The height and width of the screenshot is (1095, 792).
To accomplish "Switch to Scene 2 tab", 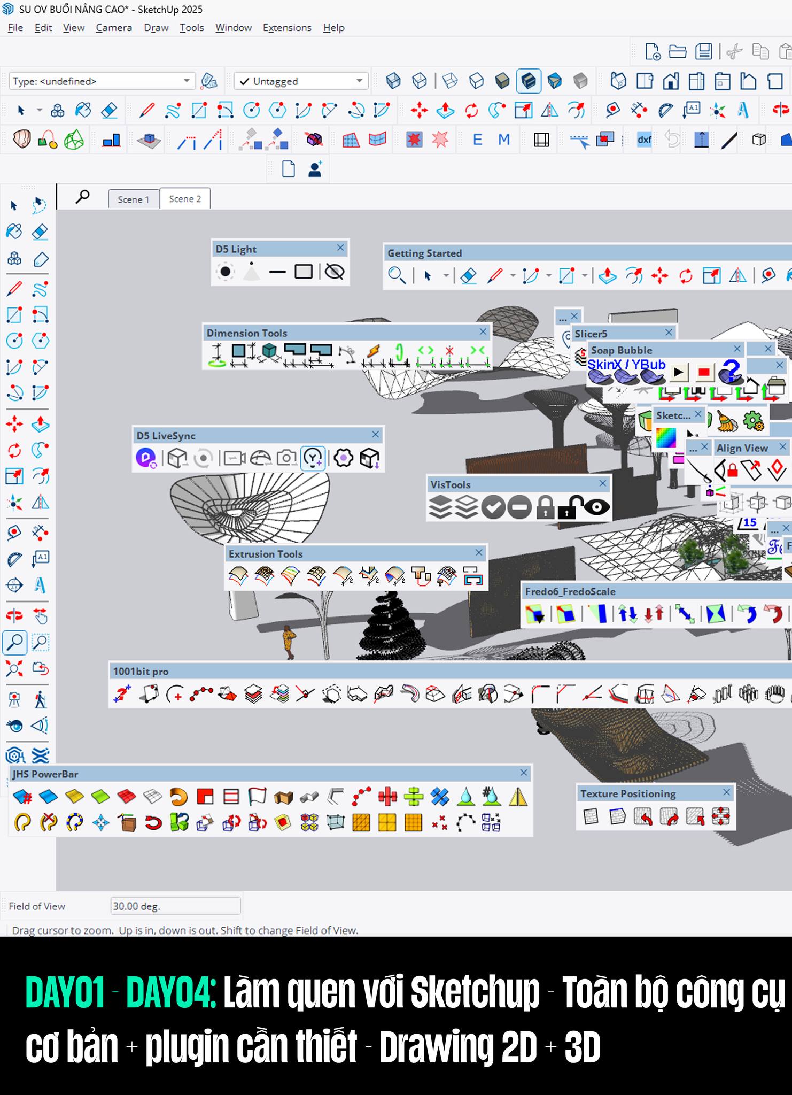I will (x=185, y=198).
